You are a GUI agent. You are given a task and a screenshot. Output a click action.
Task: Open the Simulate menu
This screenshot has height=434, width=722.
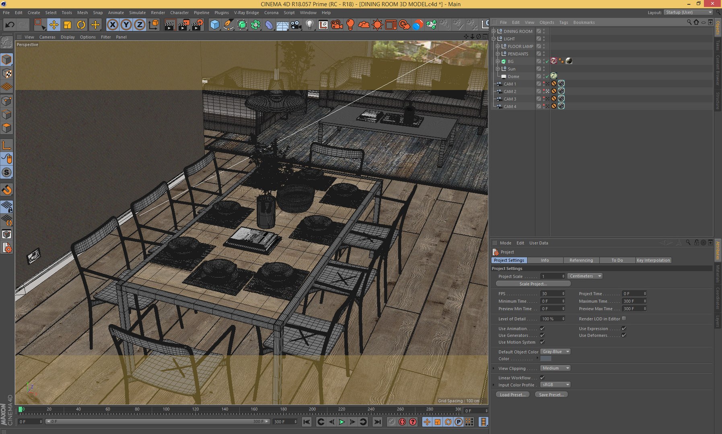(x=137, y=12)
